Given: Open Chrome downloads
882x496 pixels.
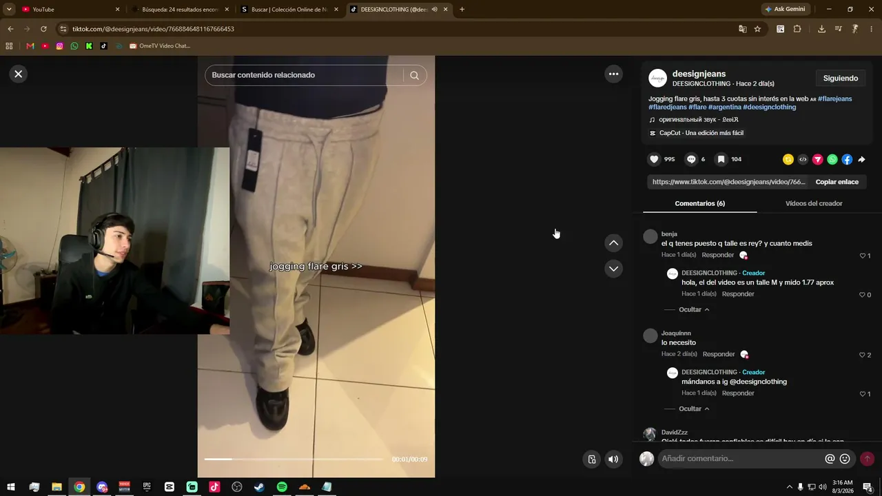Looking at the screenshot, I should pos(821,29).
